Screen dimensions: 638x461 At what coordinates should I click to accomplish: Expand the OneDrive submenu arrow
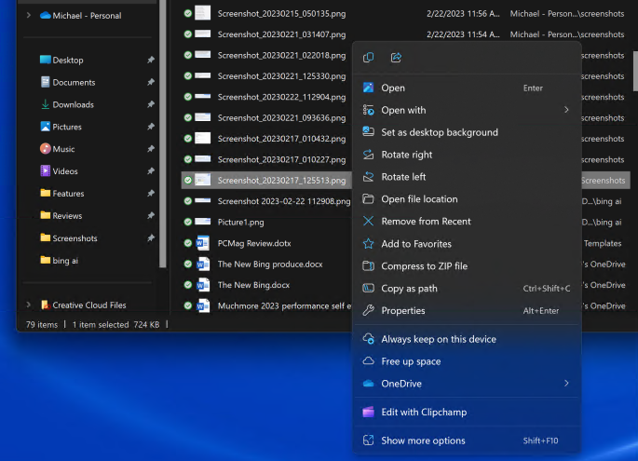click(566, 384)
